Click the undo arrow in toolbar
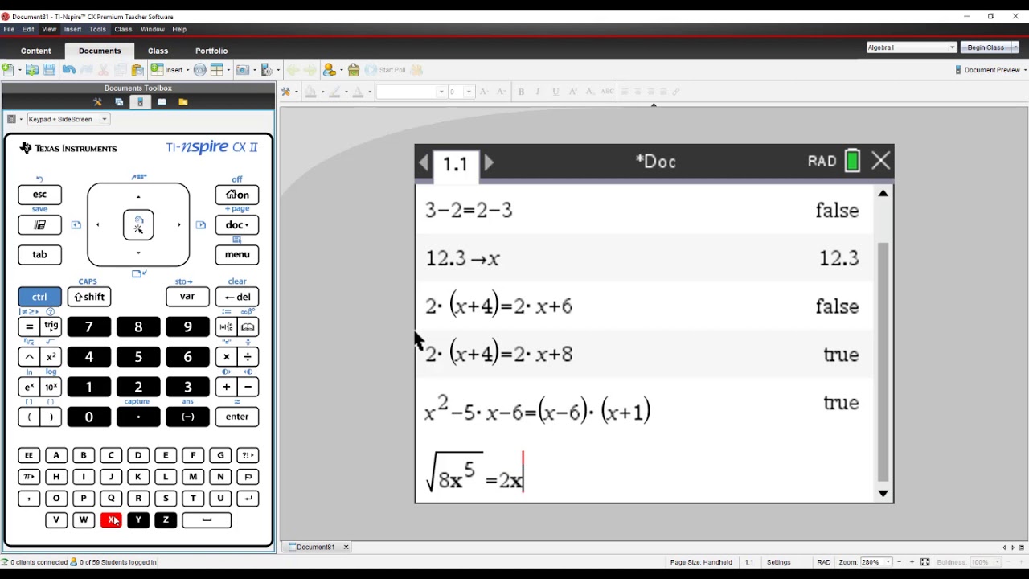1029x579 pixels. click(69, 70)
